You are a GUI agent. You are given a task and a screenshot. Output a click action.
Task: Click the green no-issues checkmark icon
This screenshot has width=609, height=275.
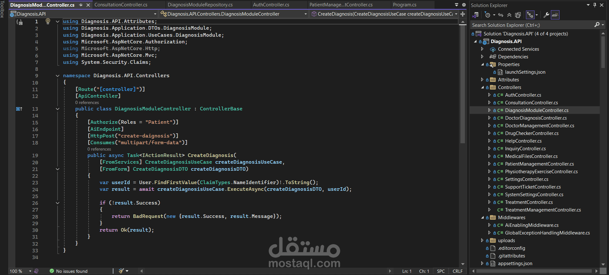coord(52,271)
